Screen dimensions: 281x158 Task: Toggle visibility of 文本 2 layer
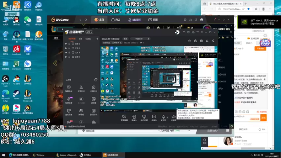coord(66,44)
